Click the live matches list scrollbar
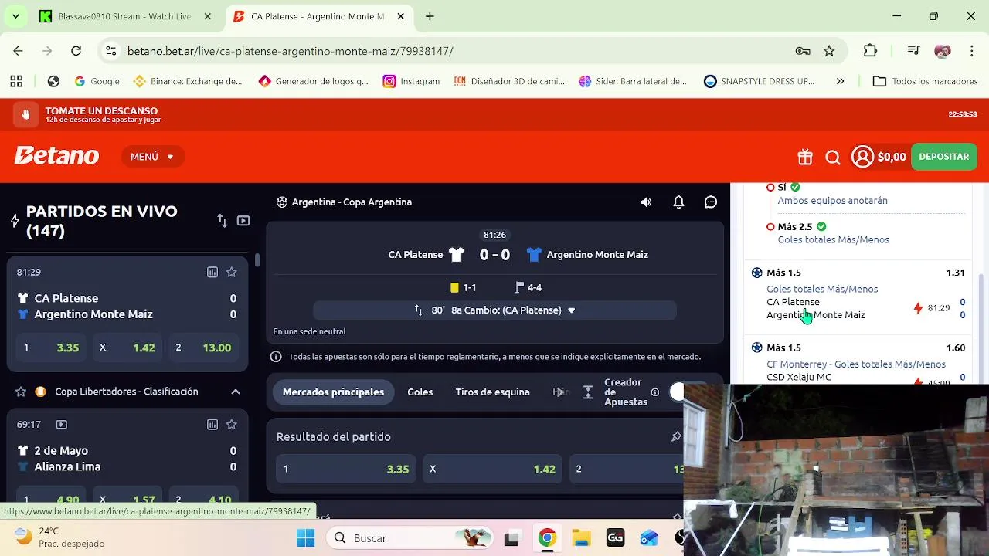 click(257, 260)
